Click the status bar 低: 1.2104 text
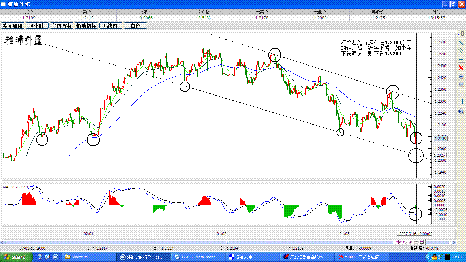466x262 pixels. 228,248
